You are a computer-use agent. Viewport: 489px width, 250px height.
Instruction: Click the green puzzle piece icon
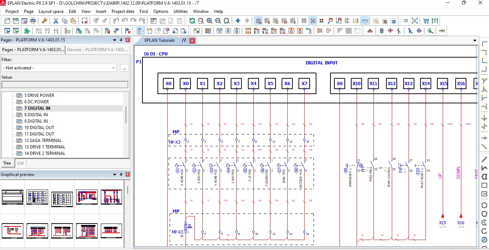click(27, 31)
